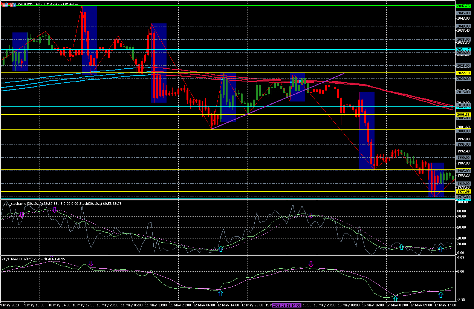Click the yellow 2006.36 price label
Viewport: 474px width, 309px height.
pos(463,114)
